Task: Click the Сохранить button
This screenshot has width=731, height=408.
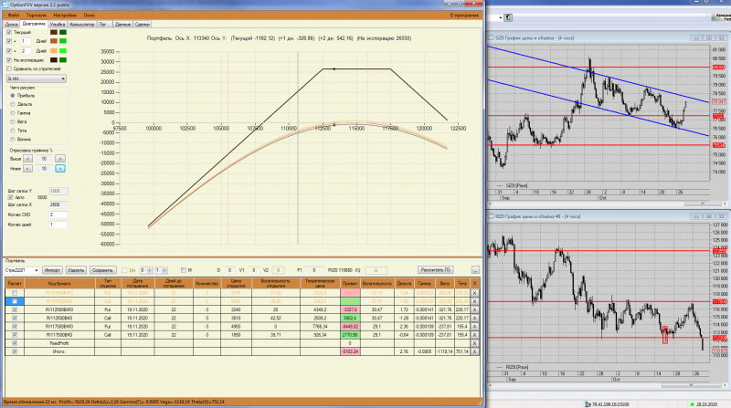Action: click(102, 270)
